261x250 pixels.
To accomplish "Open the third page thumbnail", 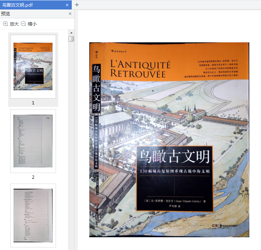I will (x=33, y=215).
